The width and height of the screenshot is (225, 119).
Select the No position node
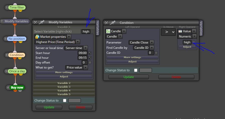[17, 39]
